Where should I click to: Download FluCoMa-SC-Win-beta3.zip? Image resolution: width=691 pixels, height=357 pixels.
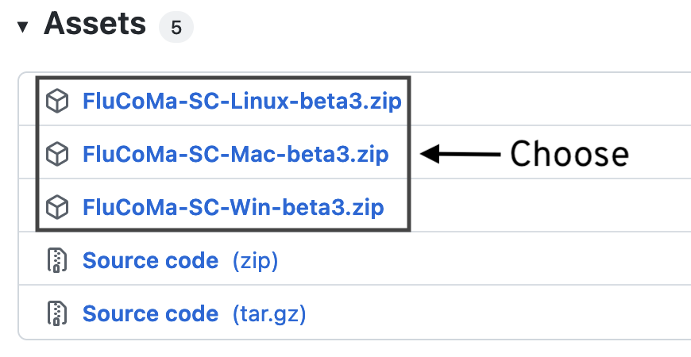pyautogui.click(x=234, y=207)
